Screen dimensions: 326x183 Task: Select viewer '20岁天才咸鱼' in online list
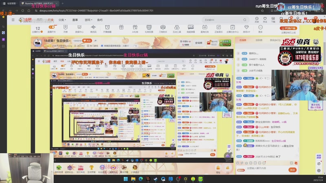pyautogui.click(x=256, y=71)
